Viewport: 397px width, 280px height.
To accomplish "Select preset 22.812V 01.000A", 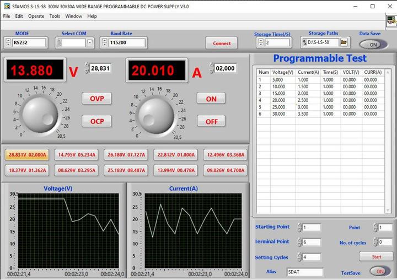I will 176,155.
